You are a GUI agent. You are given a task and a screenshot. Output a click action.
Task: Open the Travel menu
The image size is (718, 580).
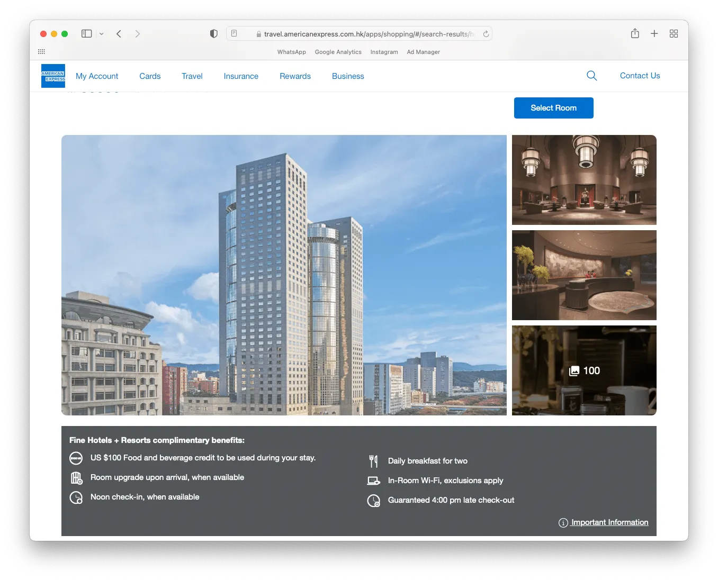192,76
